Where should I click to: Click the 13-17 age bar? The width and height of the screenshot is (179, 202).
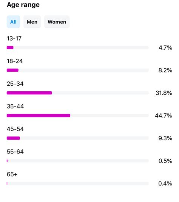pos(78,48)
